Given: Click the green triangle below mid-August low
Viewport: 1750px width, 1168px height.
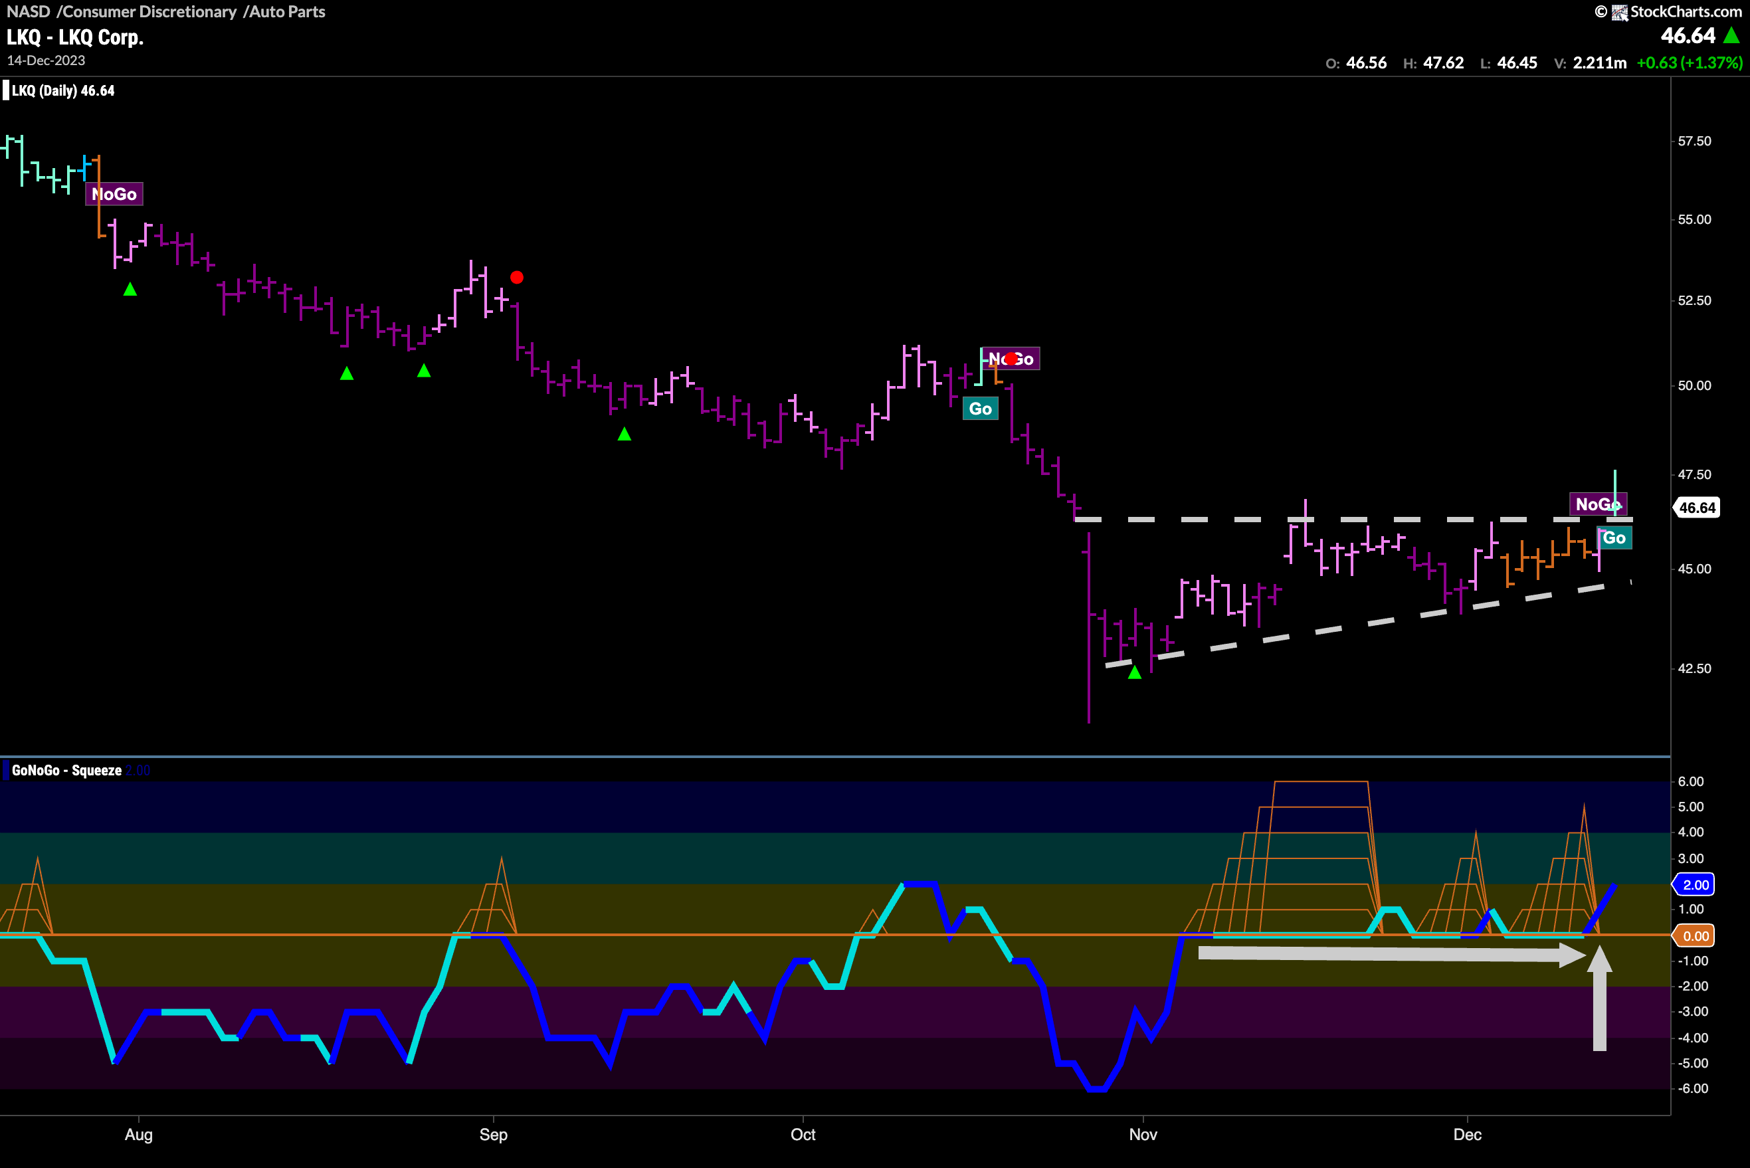Looking at the screenshot, I should click(346, 373).
